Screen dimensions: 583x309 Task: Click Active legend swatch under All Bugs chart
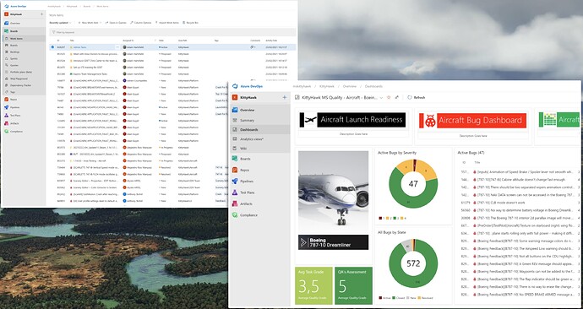(380, 298)
